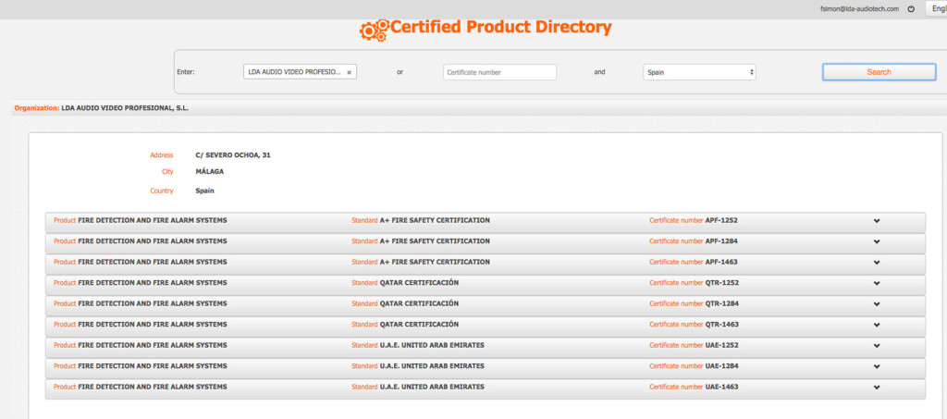
Task: Expand the QTR-1463 certificate row
Action: click(x=877, y=325)
